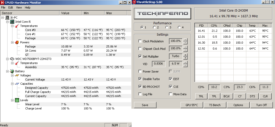Image resolution: width=275 pixels, height=127 pixels.
Task: Open the View menu
Action: coord(19,7)
